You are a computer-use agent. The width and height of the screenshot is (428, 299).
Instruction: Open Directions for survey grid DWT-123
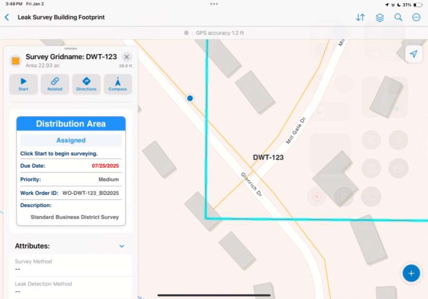click(x=86, y=84)
